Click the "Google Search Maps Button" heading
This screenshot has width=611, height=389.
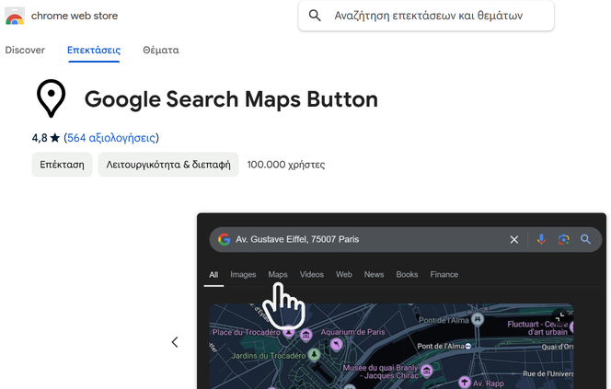coord(231,99)
